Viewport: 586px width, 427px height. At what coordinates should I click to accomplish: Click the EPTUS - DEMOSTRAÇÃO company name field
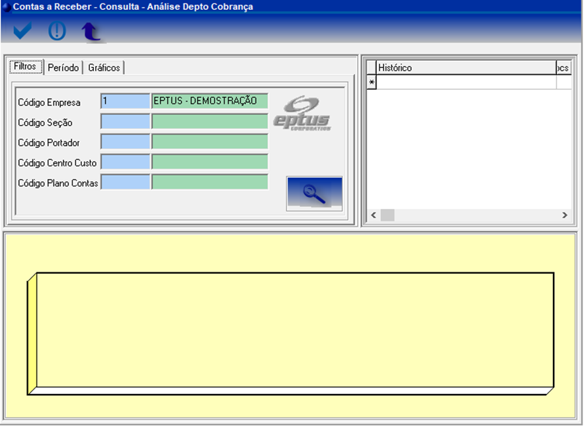[x=210, y=102]
